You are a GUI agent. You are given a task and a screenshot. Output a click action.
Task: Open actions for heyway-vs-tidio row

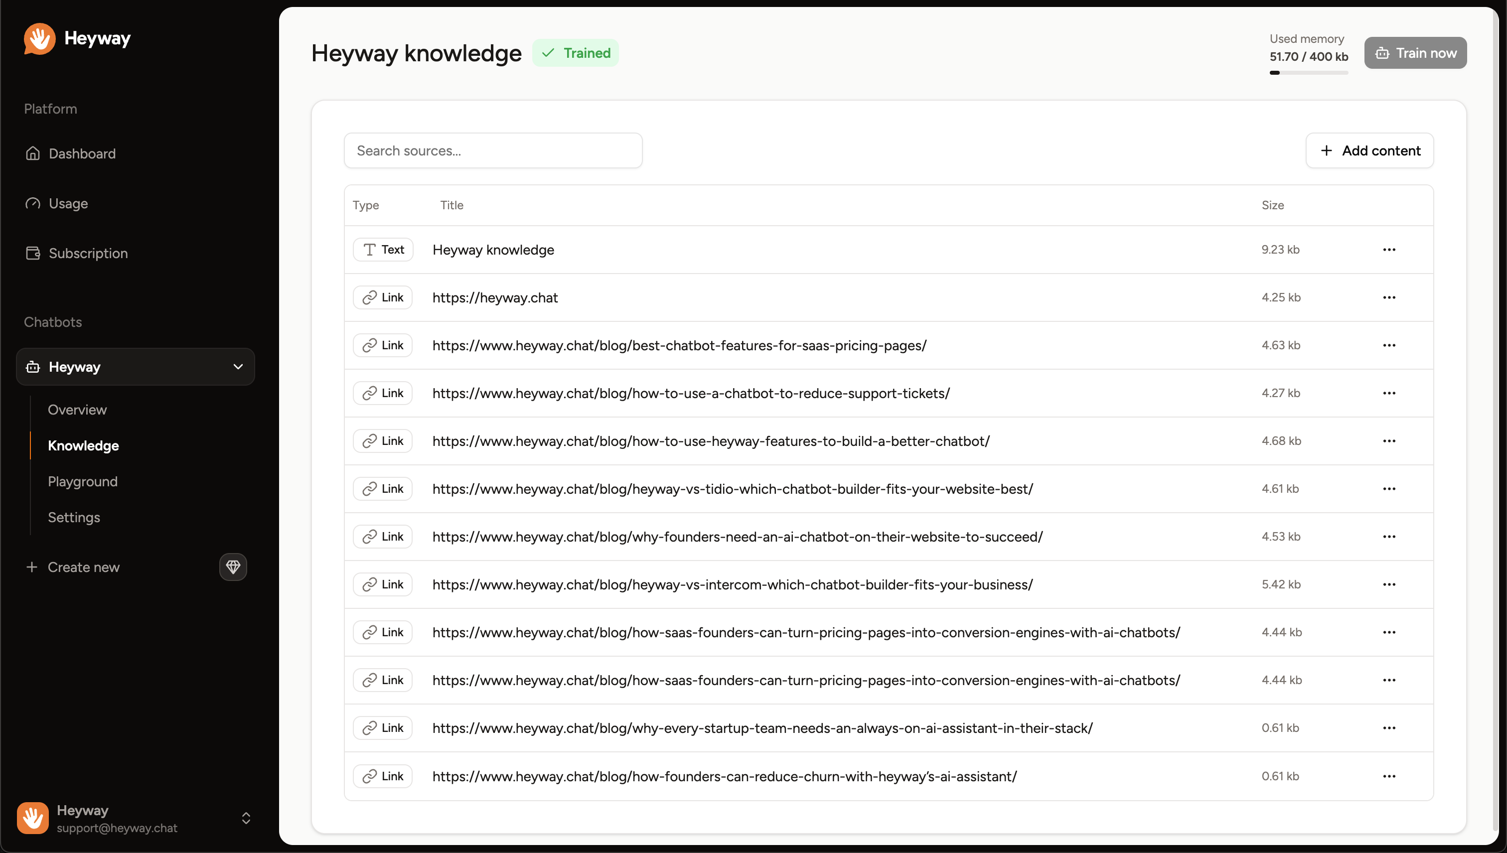click(1389, 489)
